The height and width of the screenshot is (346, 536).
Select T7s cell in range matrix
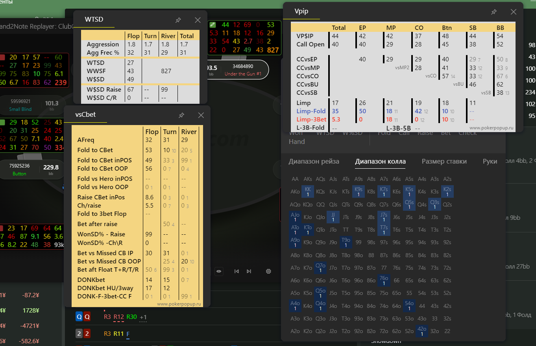point(384,230)
